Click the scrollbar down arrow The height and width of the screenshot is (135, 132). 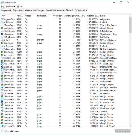coord(130,126)
